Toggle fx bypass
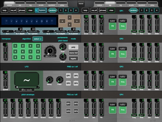The image size is (162, 122). pos(42,10)
